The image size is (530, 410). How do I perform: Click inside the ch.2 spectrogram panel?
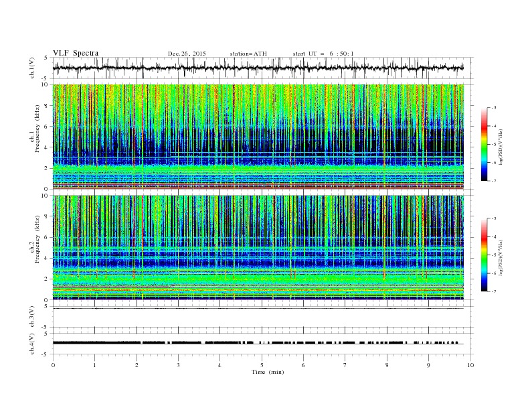tap(258, 248)
